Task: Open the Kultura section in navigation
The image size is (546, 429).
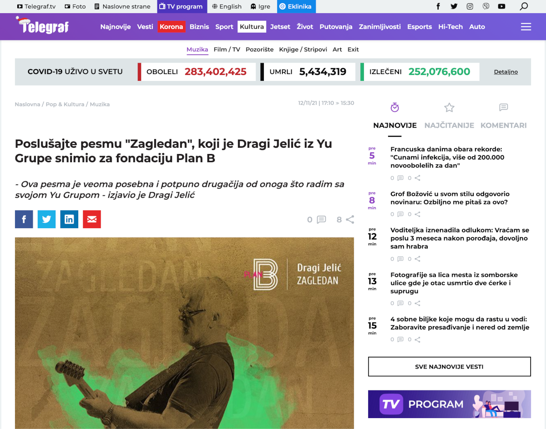Action: coord(252,26)
